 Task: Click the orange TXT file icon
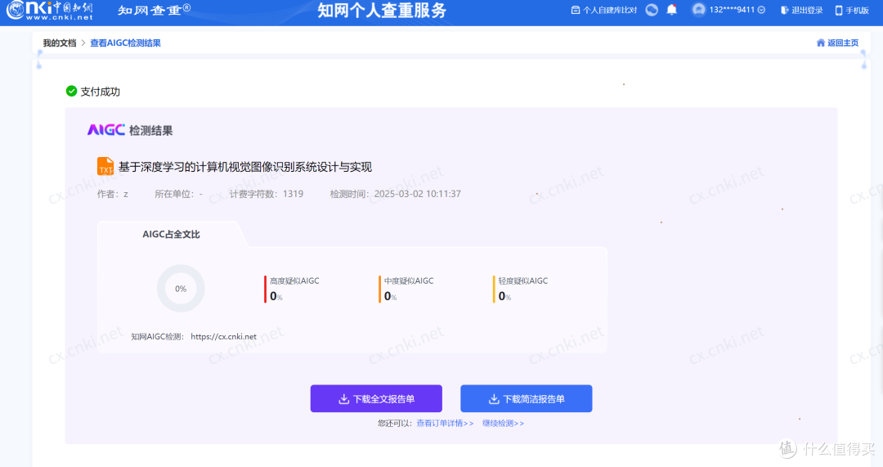coord(105,167)
